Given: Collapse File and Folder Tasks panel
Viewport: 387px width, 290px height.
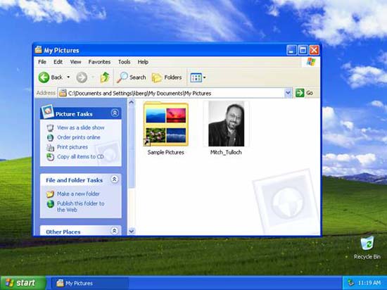Looking at the screenshot, I should click(x=114, y=179).
